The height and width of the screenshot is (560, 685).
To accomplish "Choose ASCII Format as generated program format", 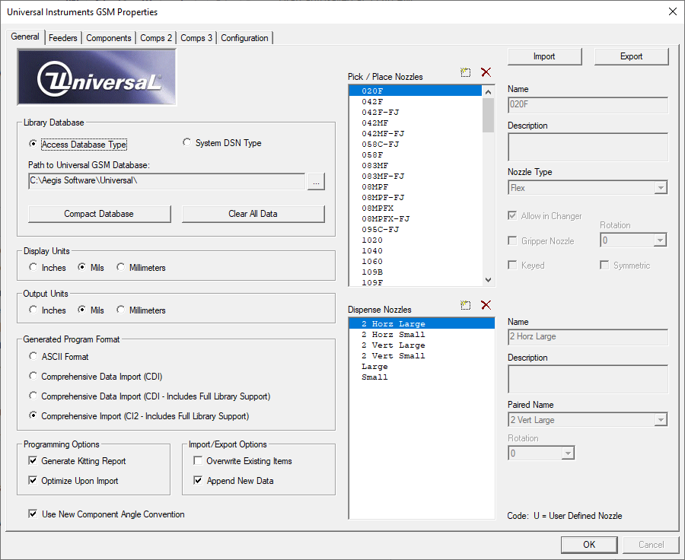I will point(33,355).
